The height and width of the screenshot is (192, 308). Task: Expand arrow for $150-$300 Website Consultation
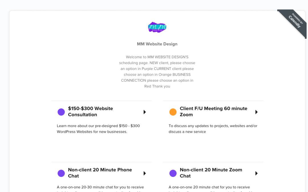point(145,112)
